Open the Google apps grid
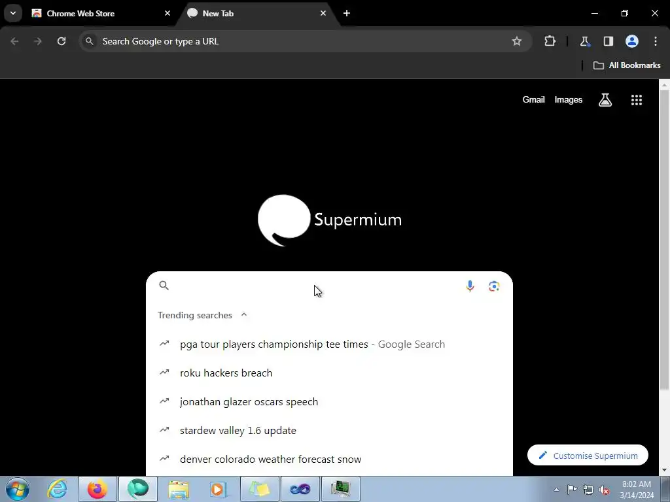 click(x=636, y=100)
